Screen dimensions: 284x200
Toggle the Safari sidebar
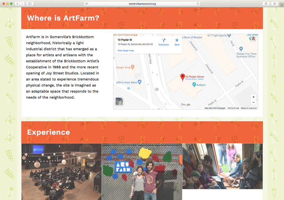[30, 4]
